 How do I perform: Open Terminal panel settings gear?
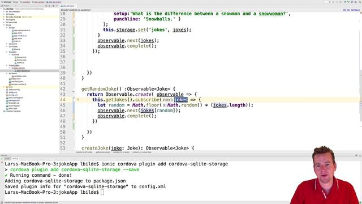click(356, 155)
